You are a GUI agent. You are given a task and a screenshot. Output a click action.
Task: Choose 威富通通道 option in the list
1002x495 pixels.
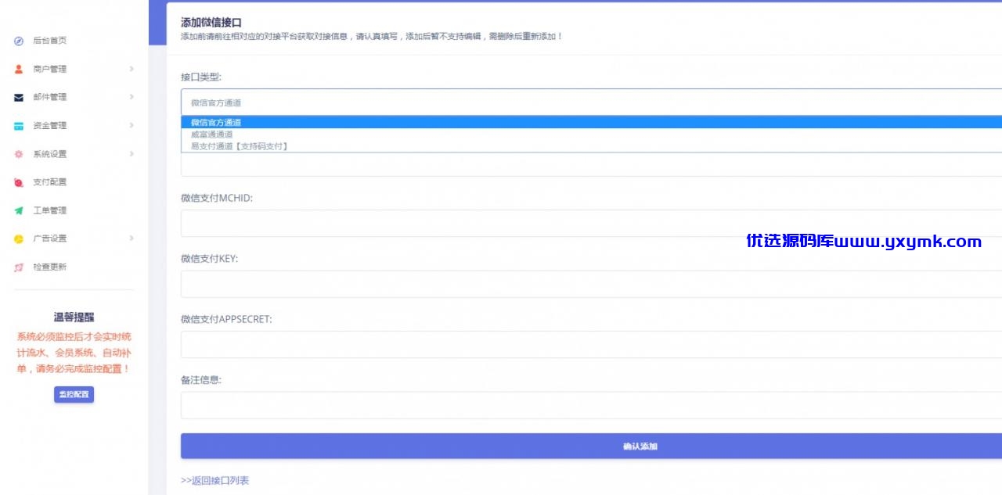tap(591, 135)
